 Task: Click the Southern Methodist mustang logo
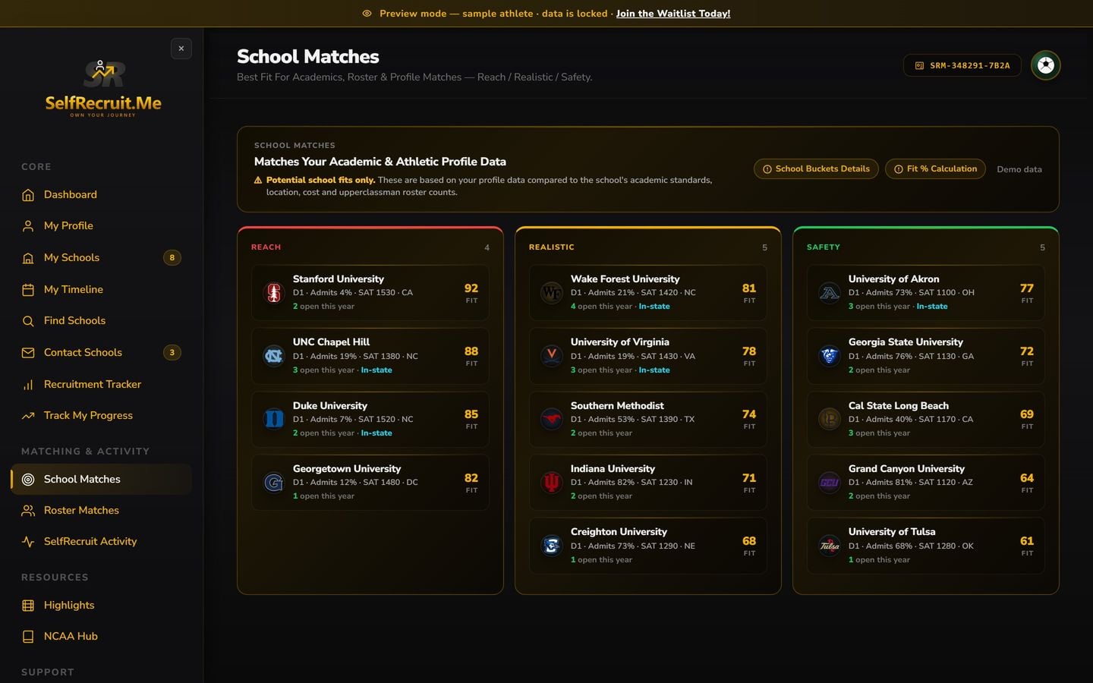click(x=552, y=418)
